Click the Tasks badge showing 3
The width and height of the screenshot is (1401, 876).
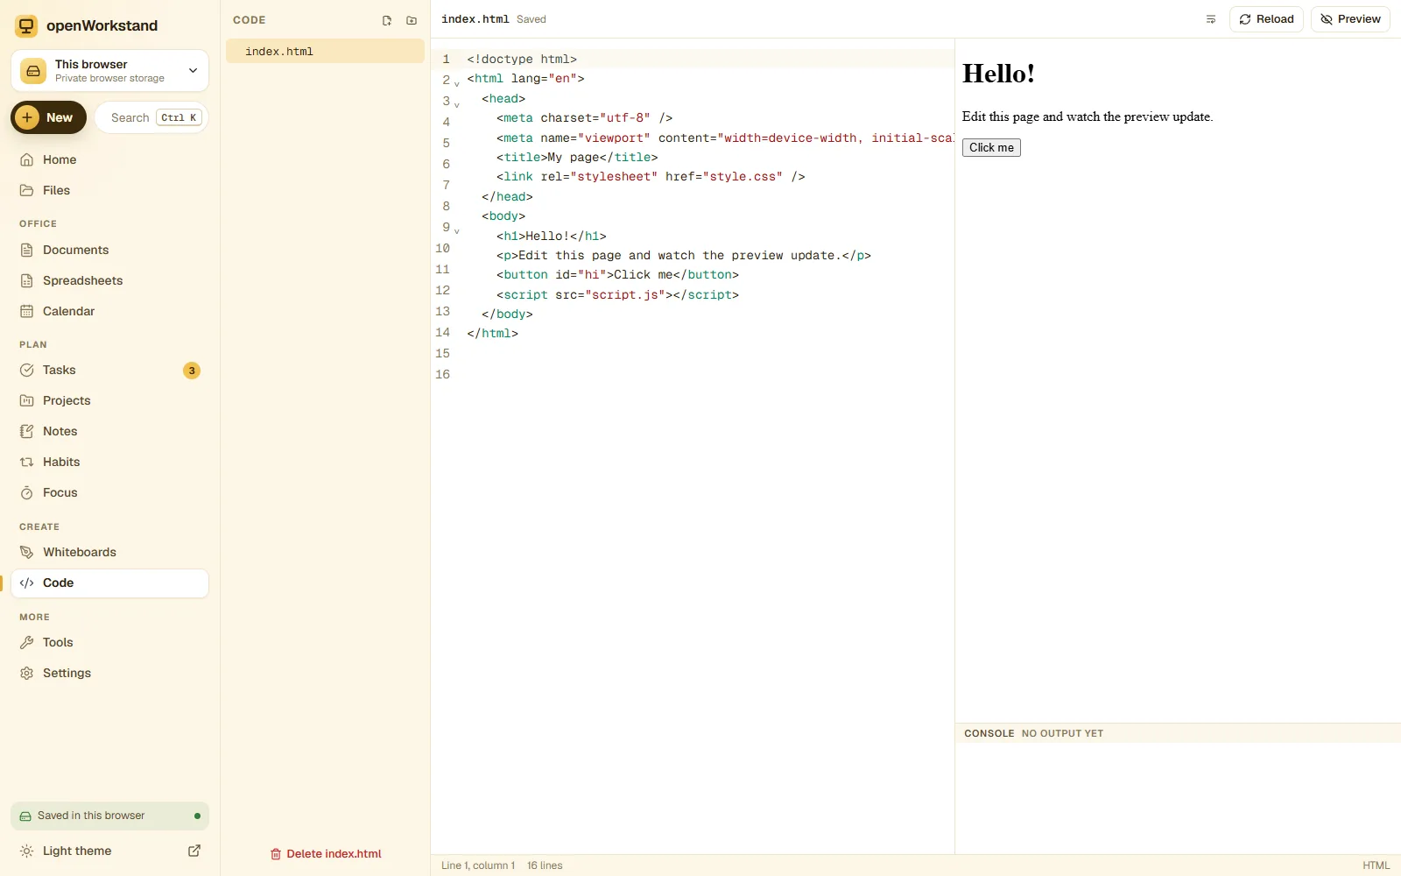pos(192,371)
